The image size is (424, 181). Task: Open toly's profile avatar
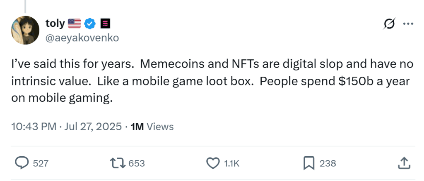25,31
